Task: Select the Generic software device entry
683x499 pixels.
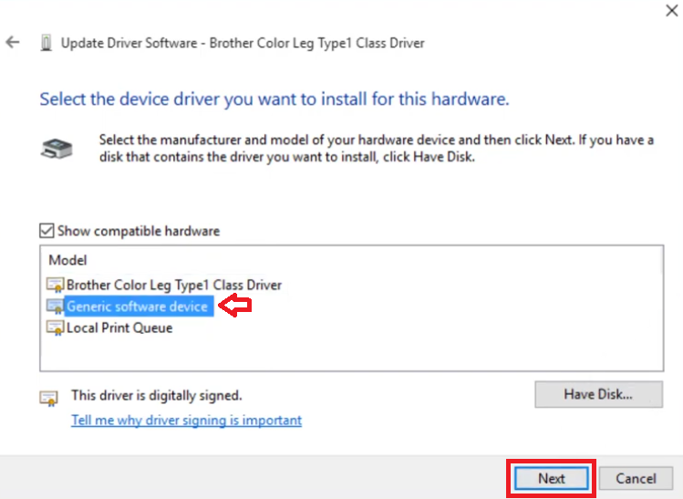Action: [x=138, y=307]
